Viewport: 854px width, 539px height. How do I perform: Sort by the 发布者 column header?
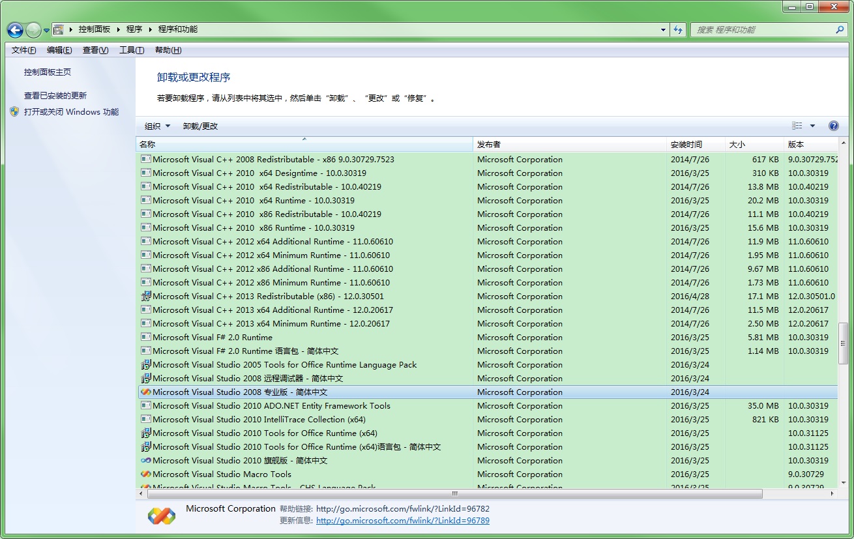(570, 145)
